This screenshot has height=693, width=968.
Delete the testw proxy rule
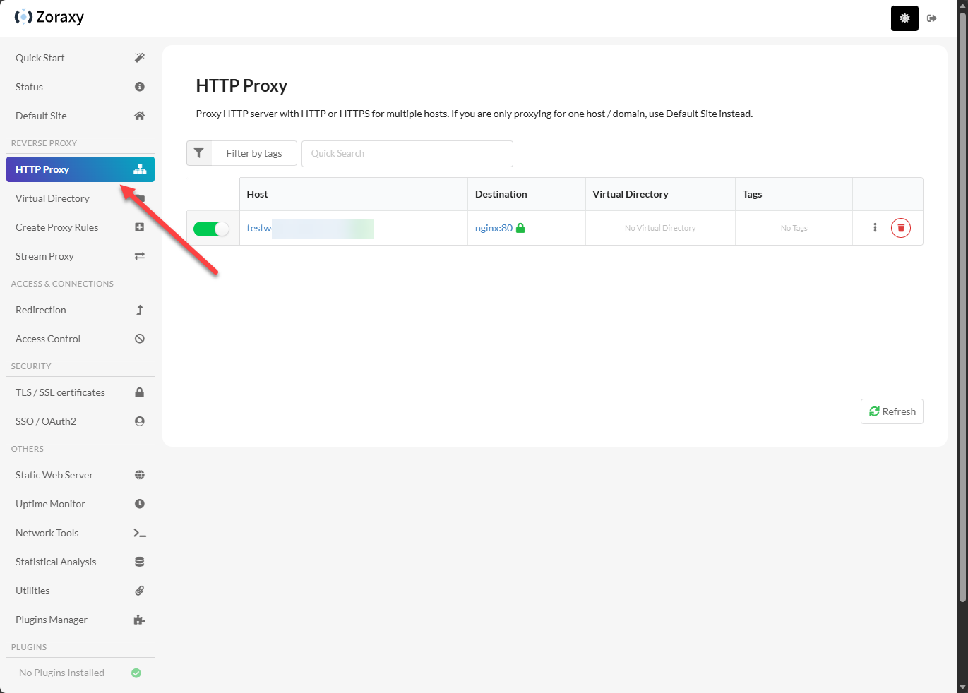900,228
